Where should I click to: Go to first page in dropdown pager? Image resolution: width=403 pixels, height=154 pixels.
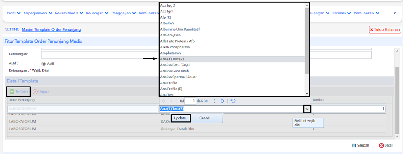163,101
